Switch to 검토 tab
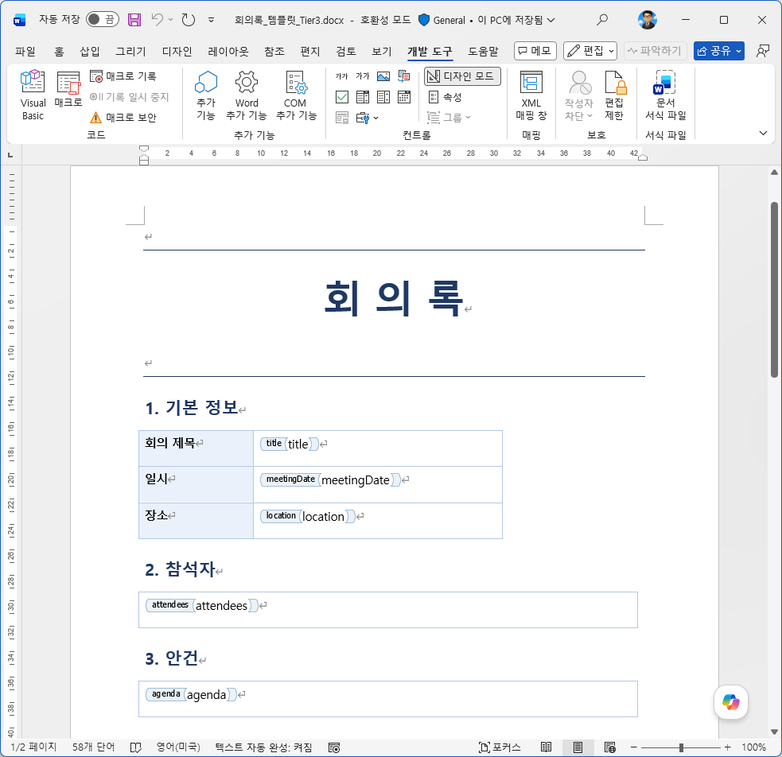The image size is (782, 757). [345, 51]
